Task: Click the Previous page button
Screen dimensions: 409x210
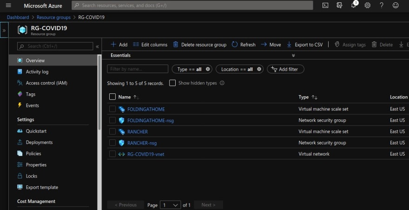Action: click(x=126, y=205)
